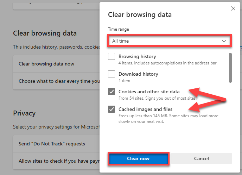Image resolution: width=242 pixels, height=175 pixels.
Task: Close the Clear browsing data dialog
Action: (x=233, y=8)
